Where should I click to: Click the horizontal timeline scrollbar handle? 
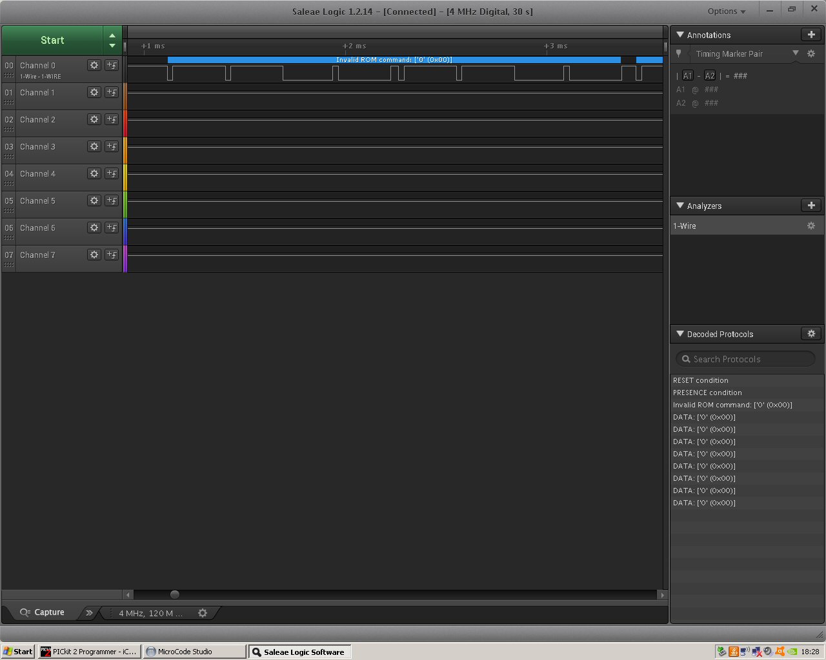(175, 595)
